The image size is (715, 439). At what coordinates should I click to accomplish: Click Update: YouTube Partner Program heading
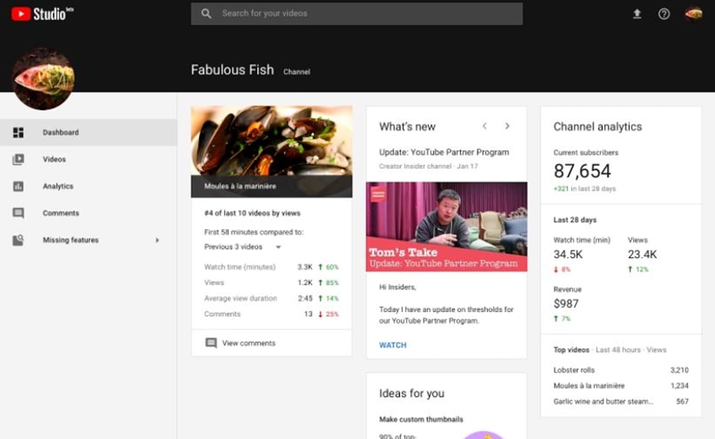point(443,152)
